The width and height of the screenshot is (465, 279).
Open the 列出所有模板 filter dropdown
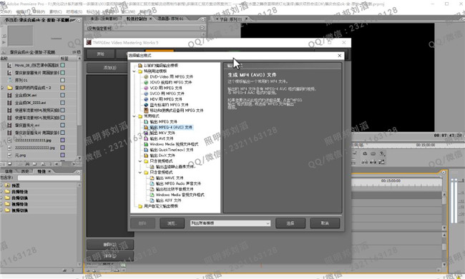[x=230, y=223]
